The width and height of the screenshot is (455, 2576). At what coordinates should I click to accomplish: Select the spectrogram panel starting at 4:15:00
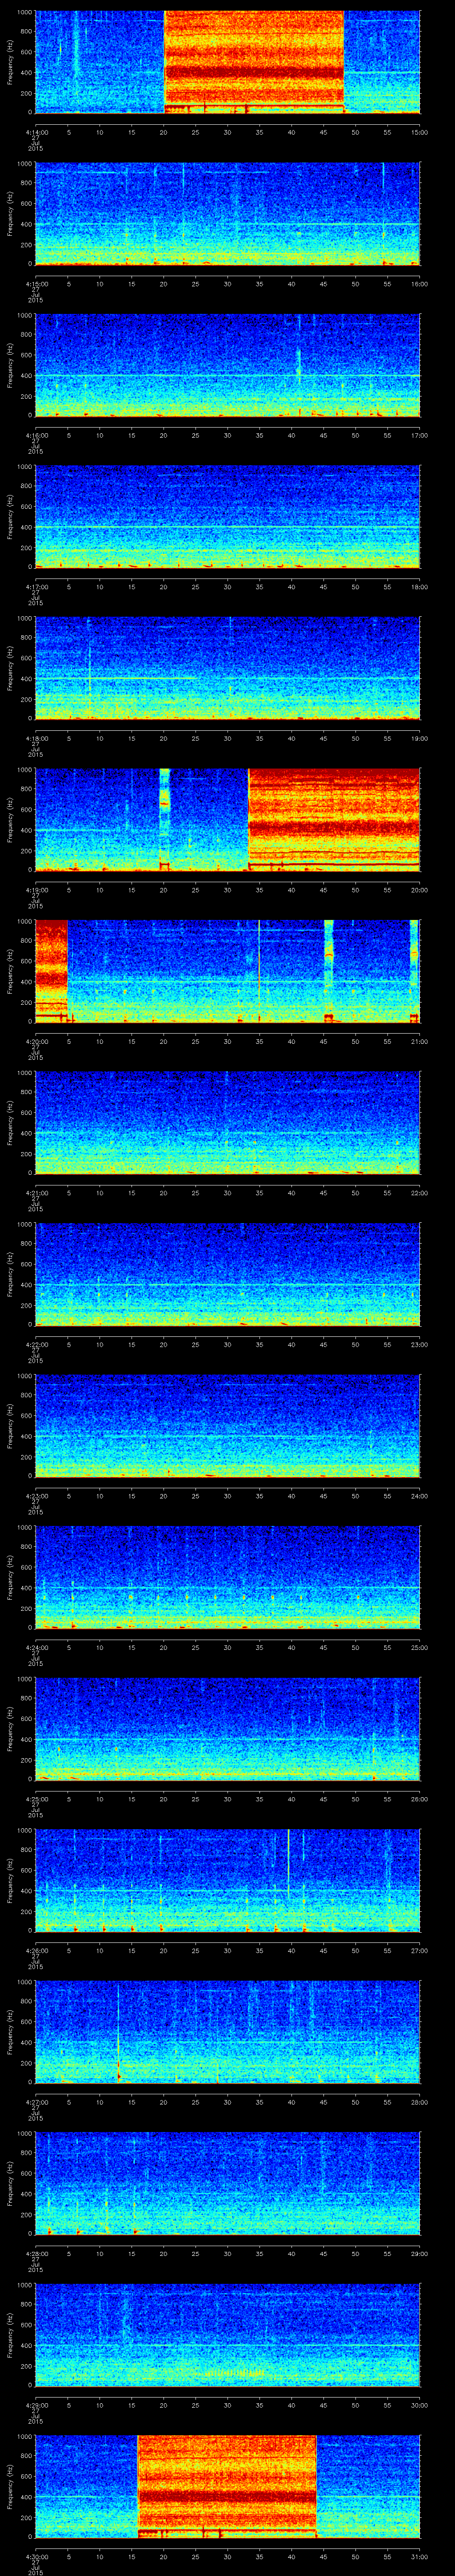(227, 214)
